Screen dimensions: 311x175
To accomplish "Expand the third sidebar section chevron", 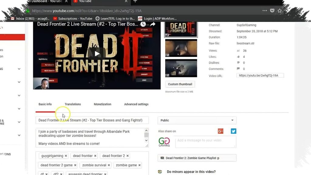I will point(19,95).
